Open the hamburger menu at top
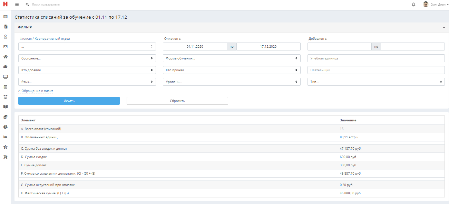The width and height of the screenshot is (449, 204). tap(17, 4)
